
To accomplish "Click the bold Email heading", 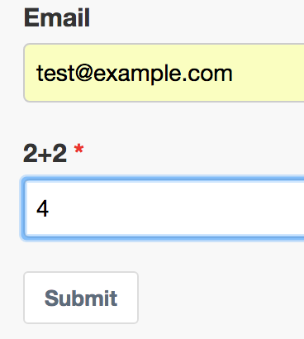I will tap(57, 18).
